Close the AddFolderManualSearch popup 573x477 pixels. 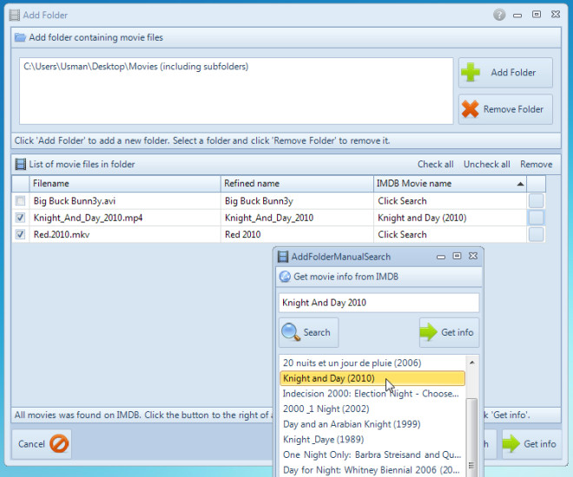click(473, 256)
